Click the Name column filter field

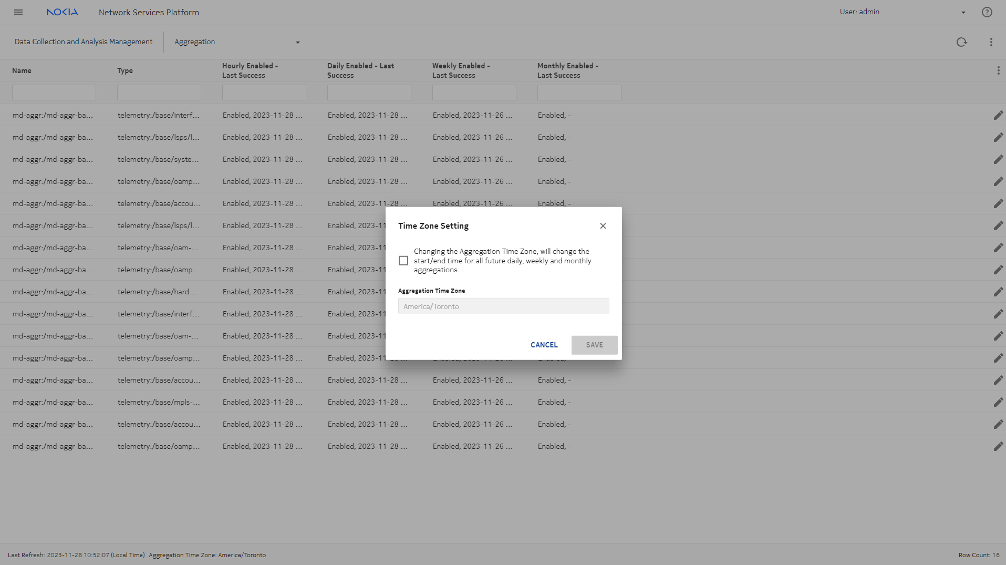pos(54,93)
